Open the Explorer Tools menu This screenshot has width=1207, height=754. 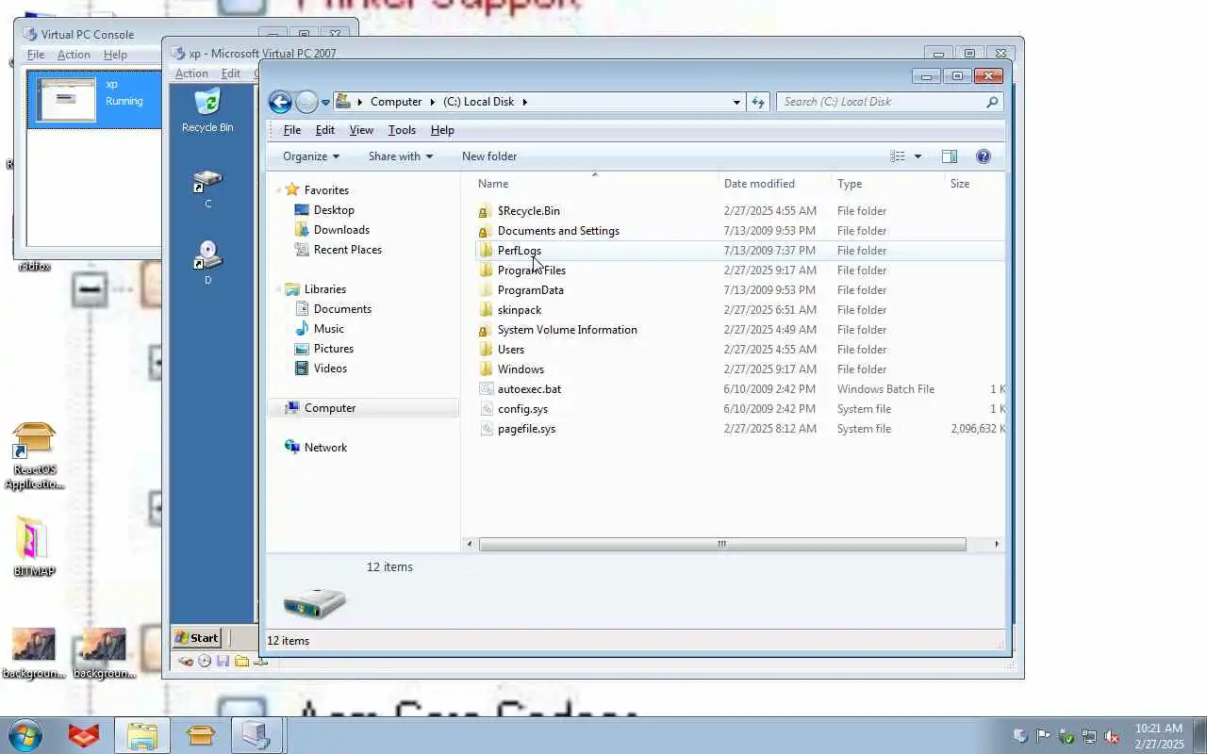(x=402, y=130)
